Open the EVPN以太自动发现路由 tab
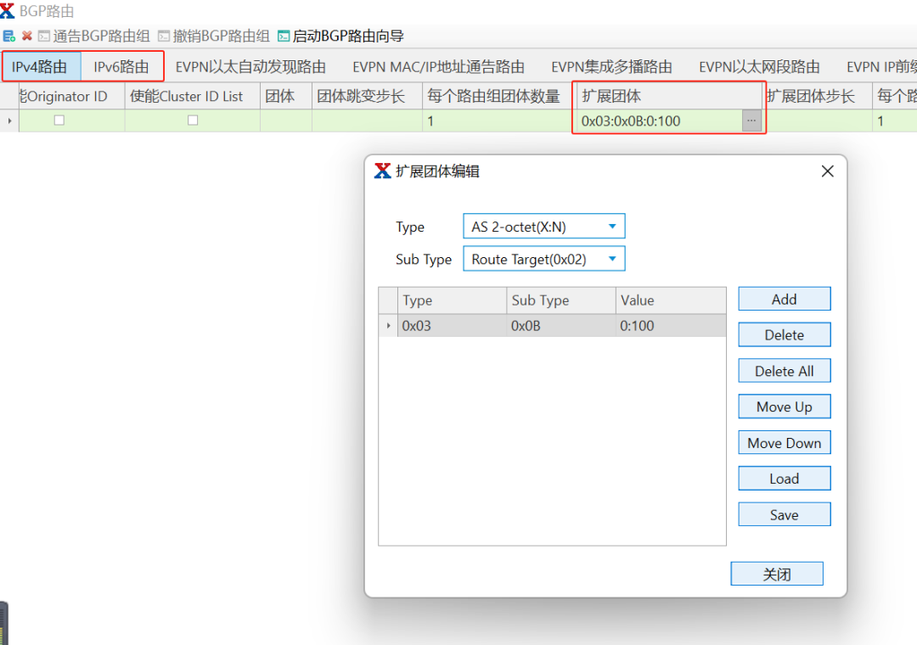 pos(250,67)
